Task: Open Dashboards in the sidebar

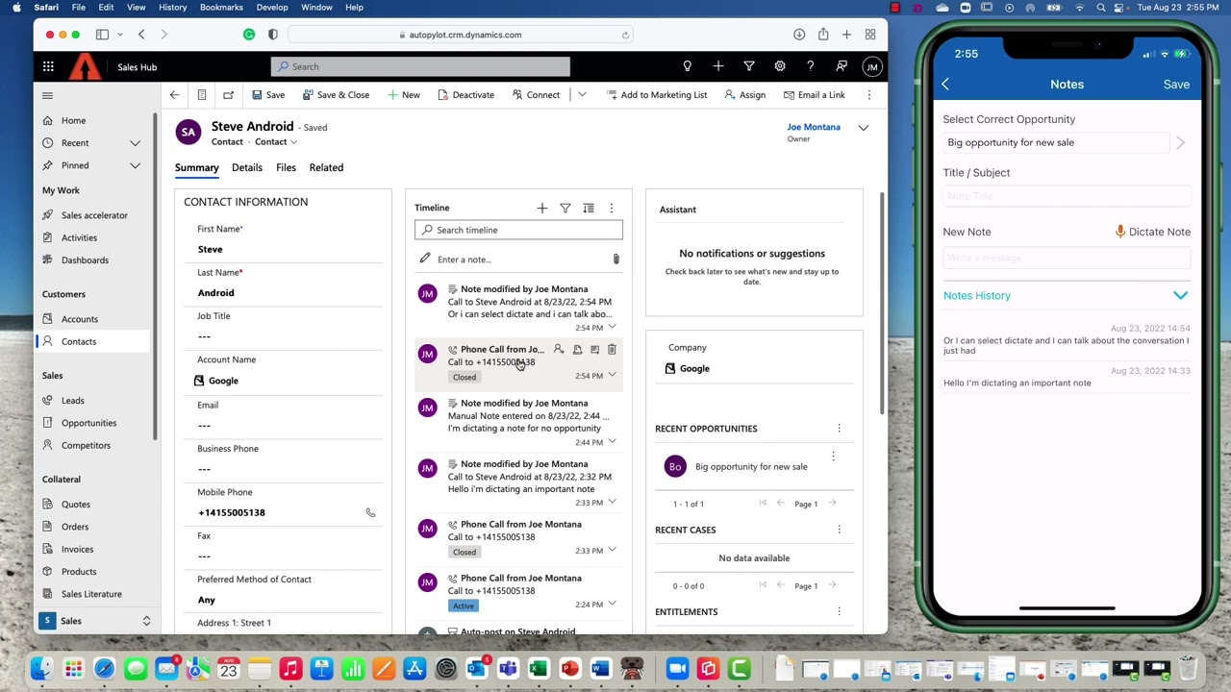Action: point(85,259)
